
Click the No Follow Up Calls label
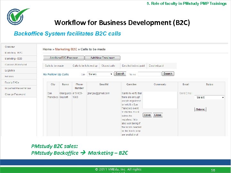coord(56,74)
